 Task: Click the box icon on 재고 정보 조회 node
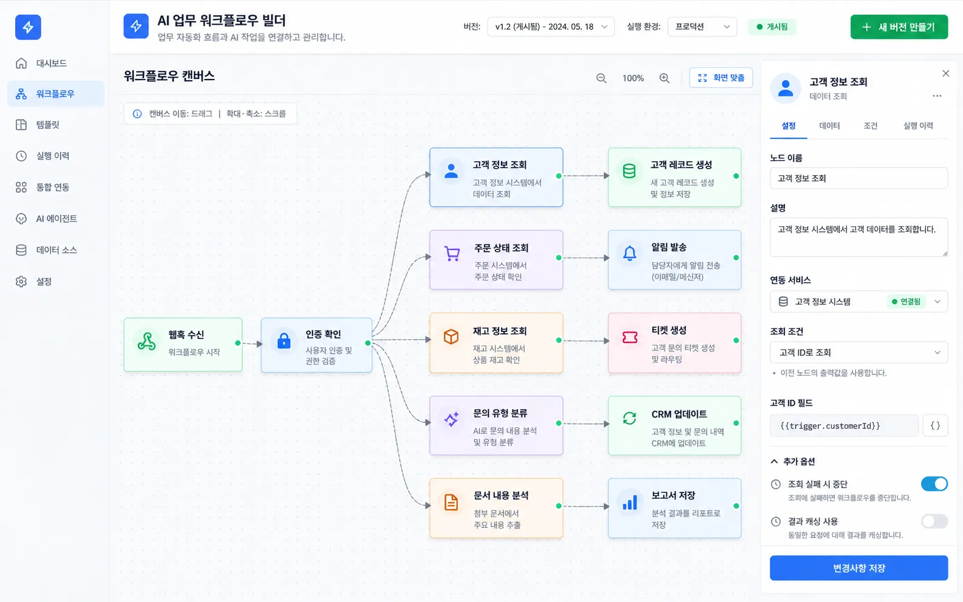pyautogui.click(x=451, y=336)
